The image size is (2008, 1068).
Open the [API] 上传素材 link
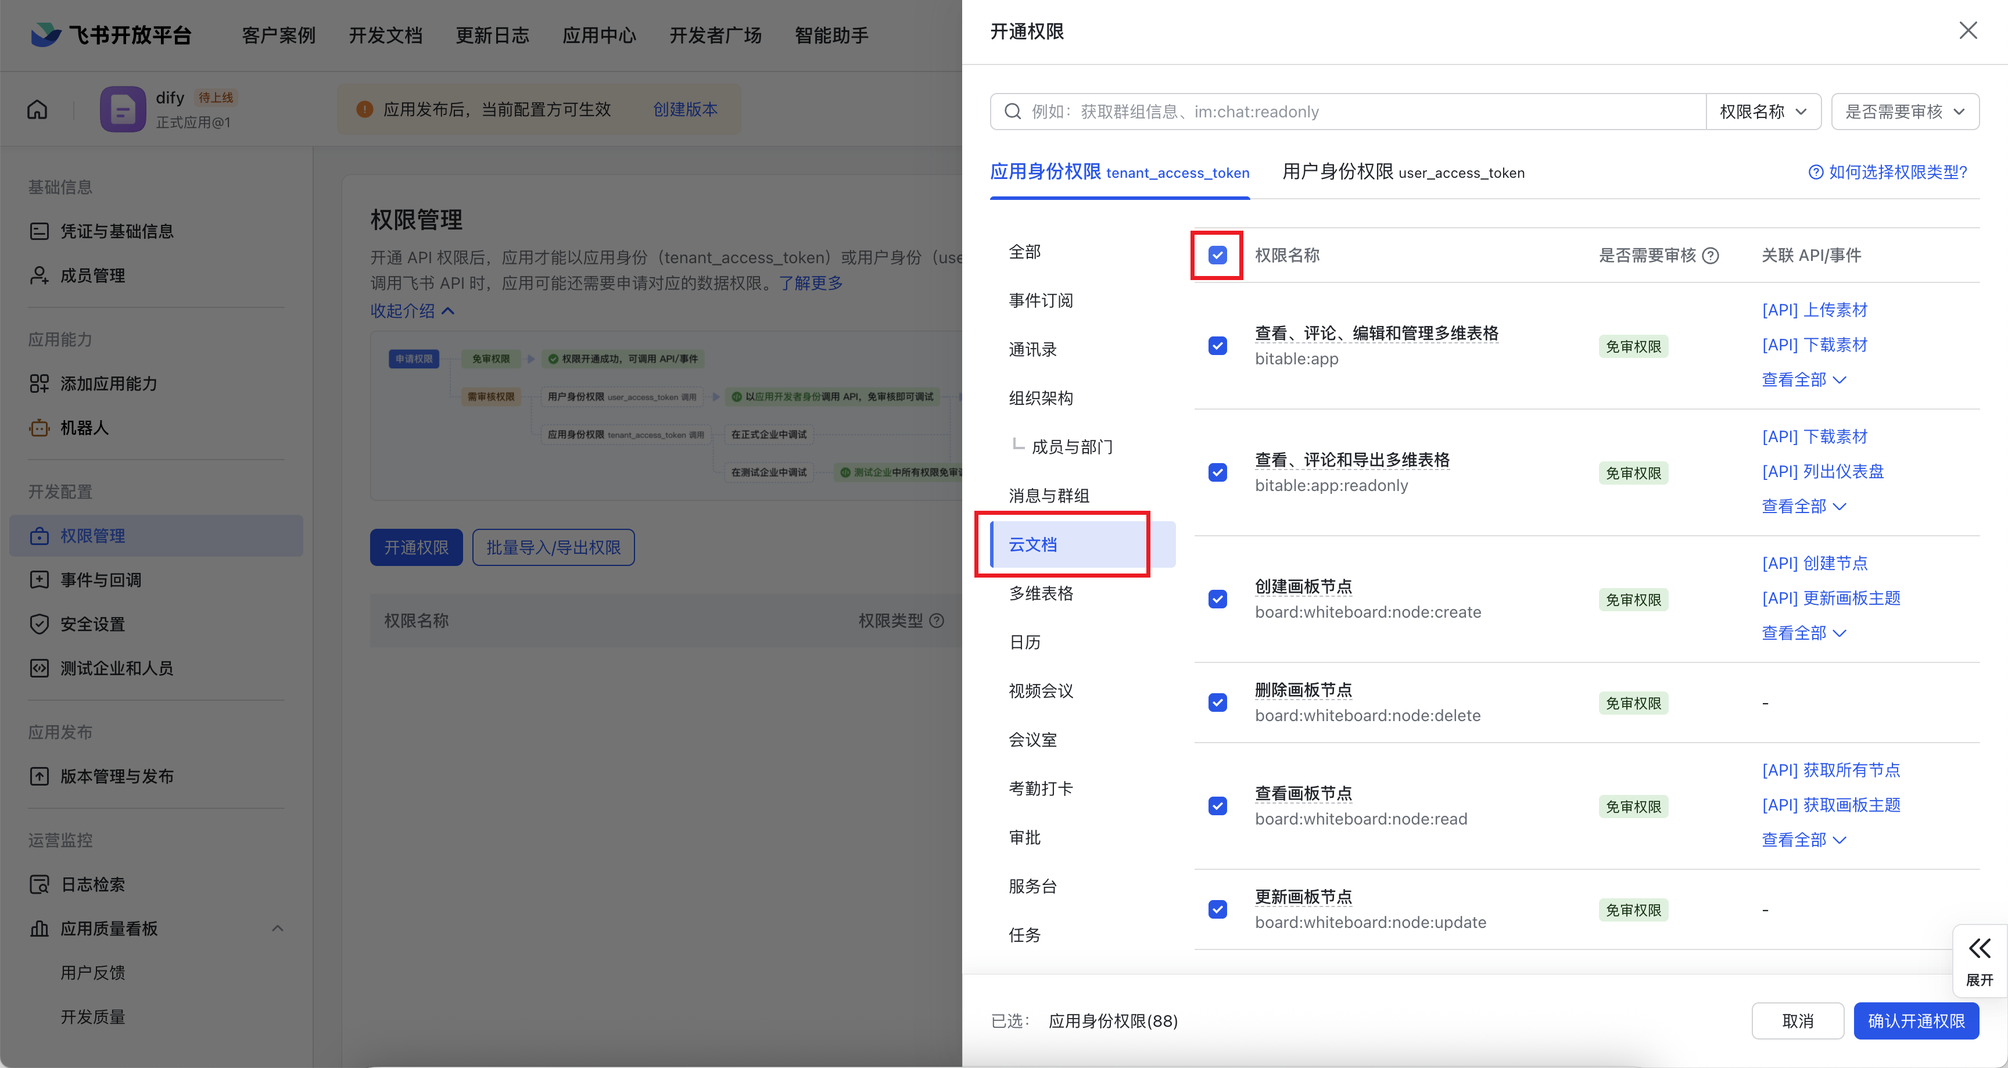1814,310
